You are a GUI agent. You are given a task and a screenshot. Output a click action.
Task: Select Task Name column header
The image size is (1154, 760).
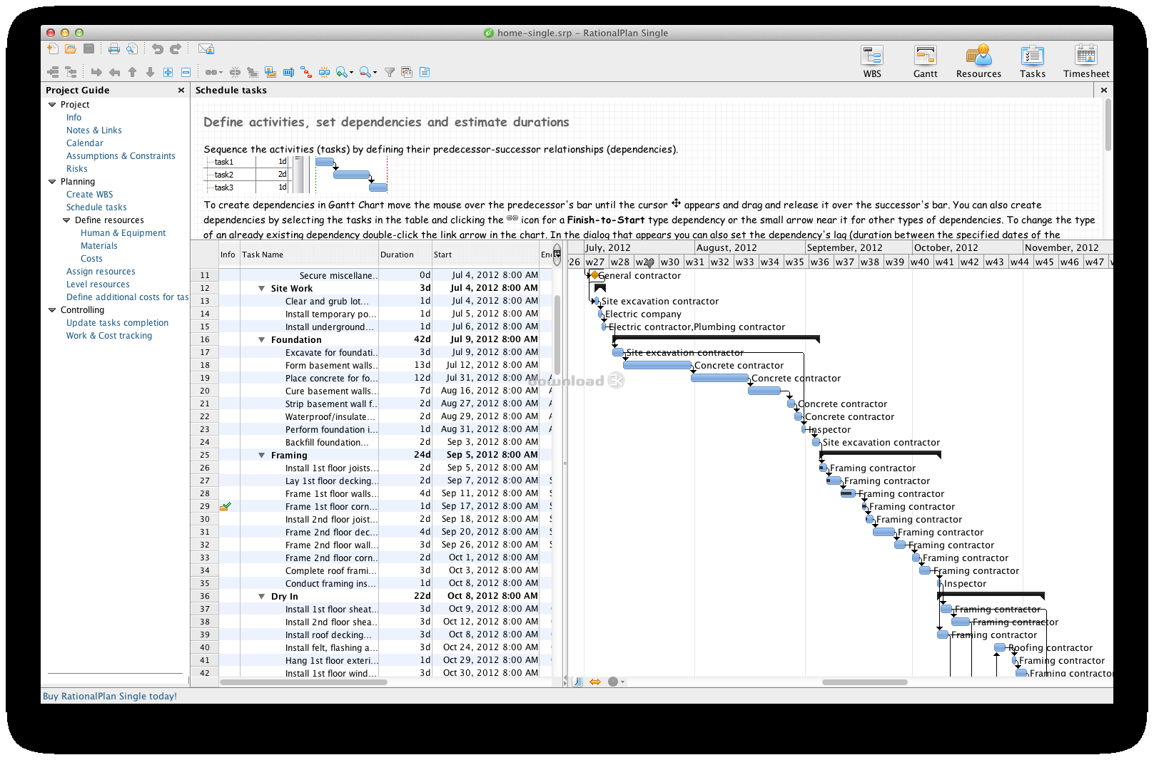coord(309,255)
